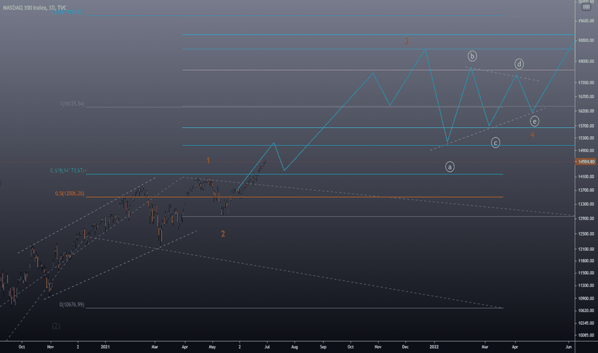The height and width of the screenshot is (353, 598).
Task: Click the 12100.00 price axis label
Action: (586, 249)
